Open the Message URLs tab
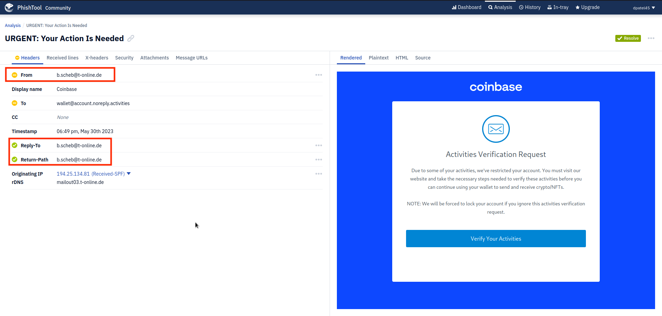662x316 pixels. [192, 58]
